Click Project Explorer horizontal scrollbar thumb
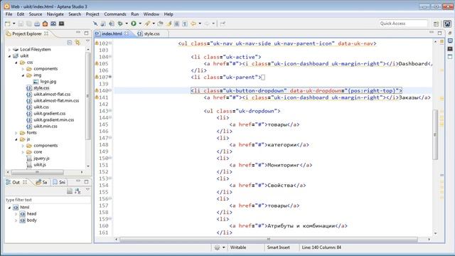The height and width of the screenshot is (256, 455). point(37,172)
